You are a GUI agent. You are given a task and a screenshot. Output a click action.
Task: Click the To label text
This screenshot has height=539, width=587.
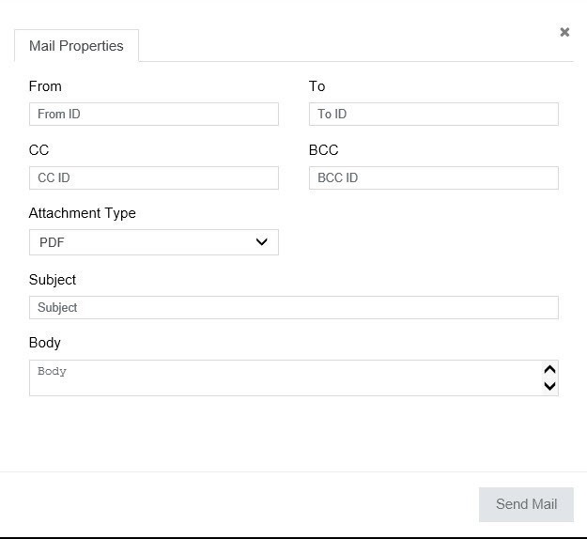point(317,86)
